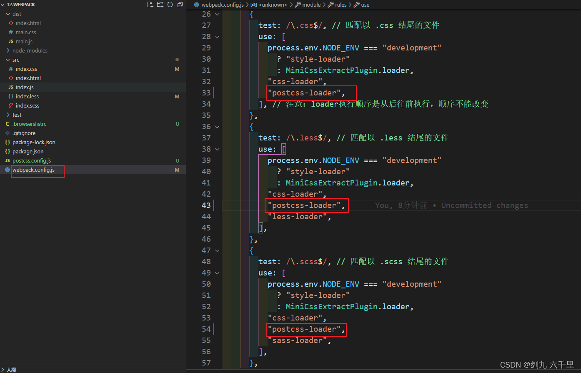Select webpack.config.js in explorer
581x373 pixels.
pyautogui.click(x=33, y=170)
